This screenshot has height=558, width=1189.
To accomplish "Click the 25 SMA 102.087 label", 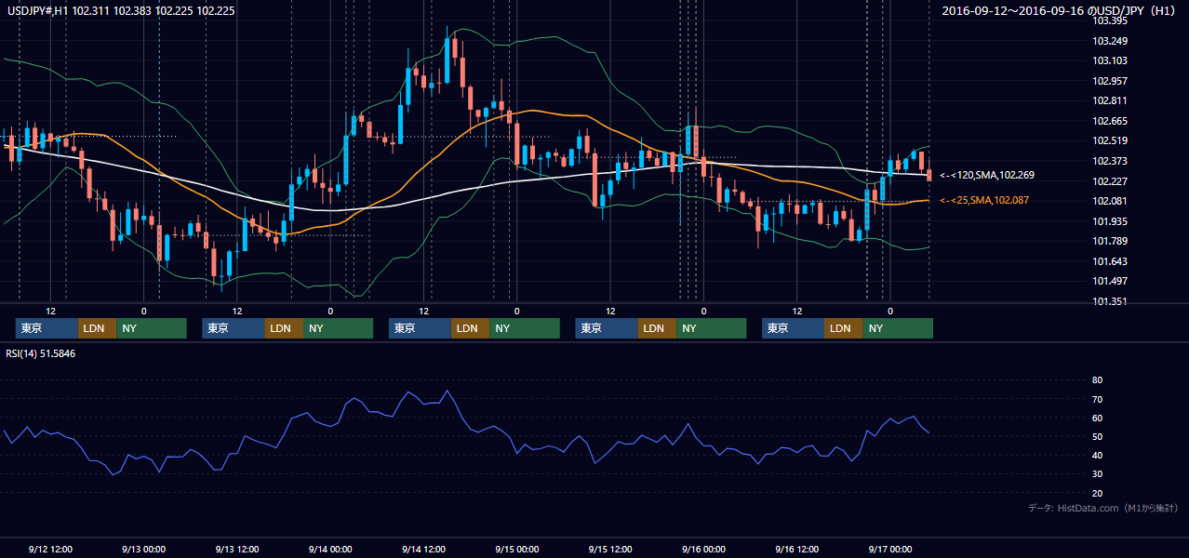I will point(986,200).
